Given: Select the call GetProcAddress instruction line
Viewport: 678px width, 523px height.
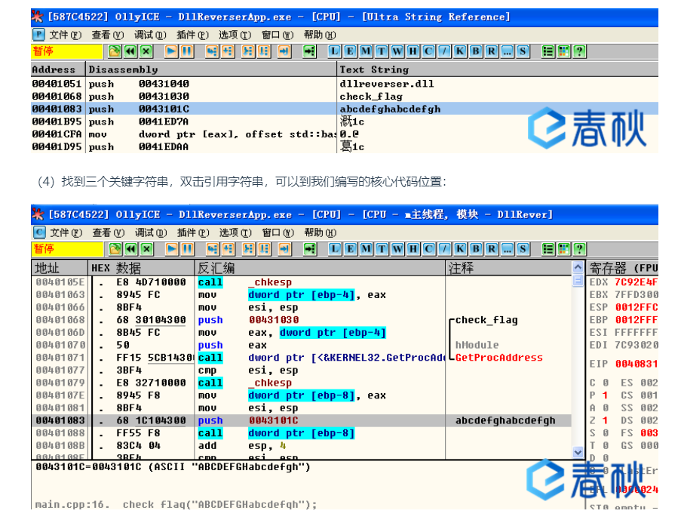Looking at the screenshot, I should click(302, 358).
